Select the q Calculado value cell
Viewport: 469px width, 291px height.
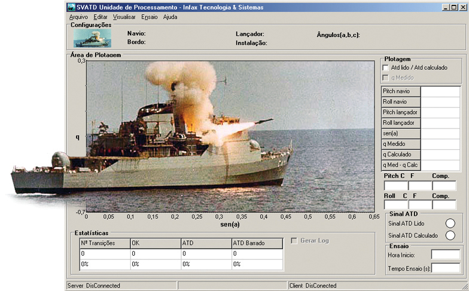[x=440, y=154]
